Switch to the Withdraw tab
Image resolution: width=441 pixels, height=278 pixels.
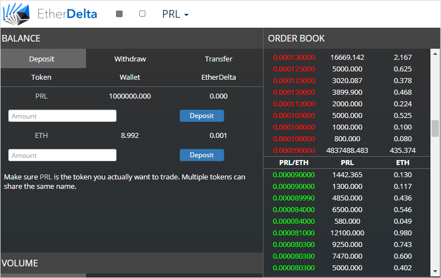click(x=130, y=59)
